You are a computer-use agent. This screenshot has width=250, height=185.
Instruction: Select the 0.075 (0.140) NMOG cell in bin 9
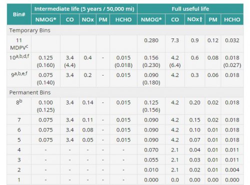45,78
